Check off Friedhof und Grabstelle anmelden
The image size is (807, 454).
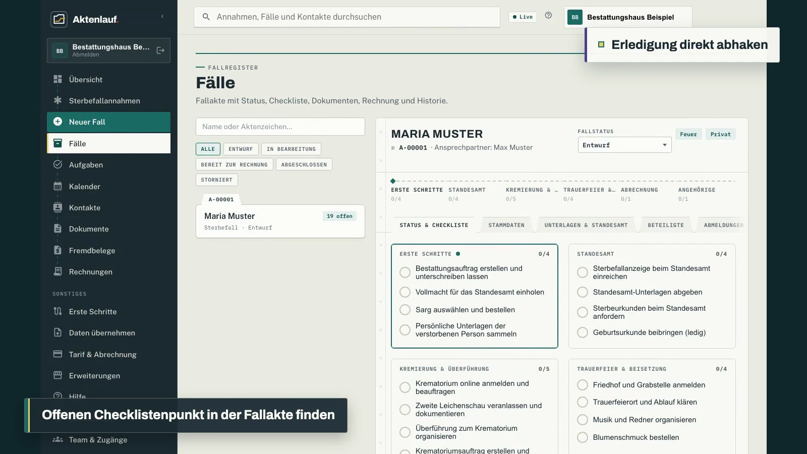click(x=583, y=385)
